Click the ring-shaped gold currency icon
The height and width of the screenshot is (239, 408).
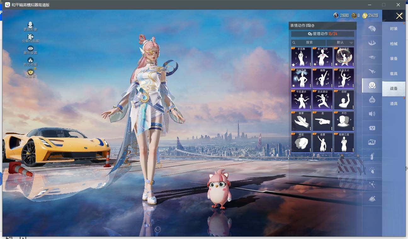[x=354, y=15]
